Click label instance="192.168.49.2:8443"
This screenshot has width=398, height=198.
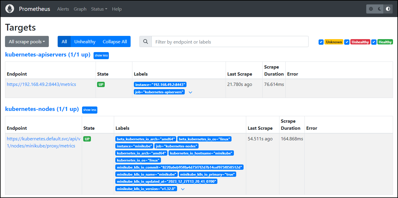(160, 85)
